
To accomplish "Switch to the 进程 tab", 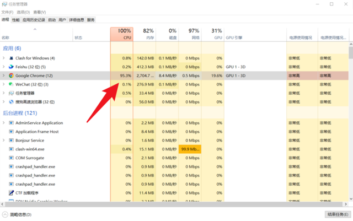I will [6, 20].
